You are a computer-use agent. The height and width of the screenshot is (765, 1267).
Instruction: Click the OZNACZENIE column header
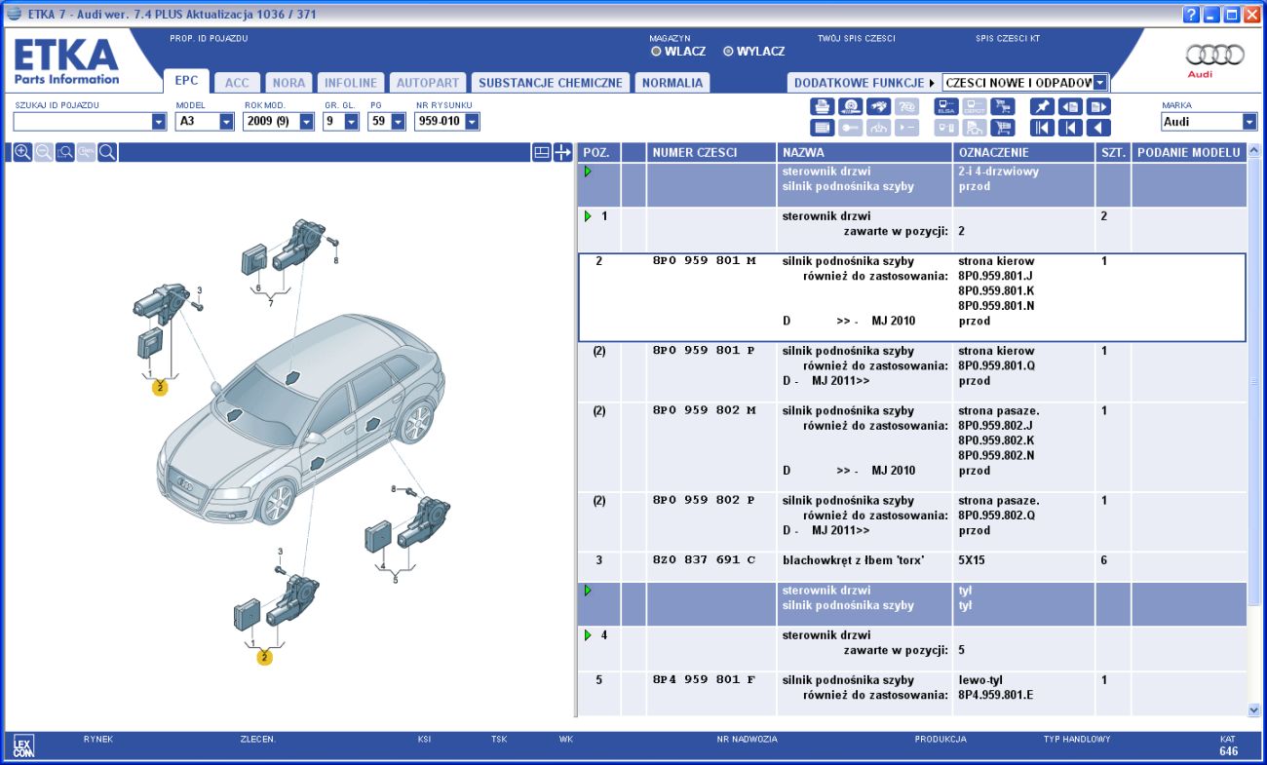tap(1023, 152)
